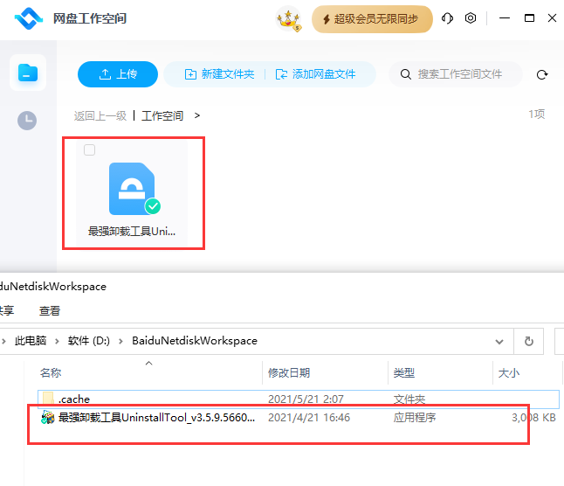Open the crowned user avatar icon
Image resolution: width=564 pixels, height=486 pixels.
288,18
